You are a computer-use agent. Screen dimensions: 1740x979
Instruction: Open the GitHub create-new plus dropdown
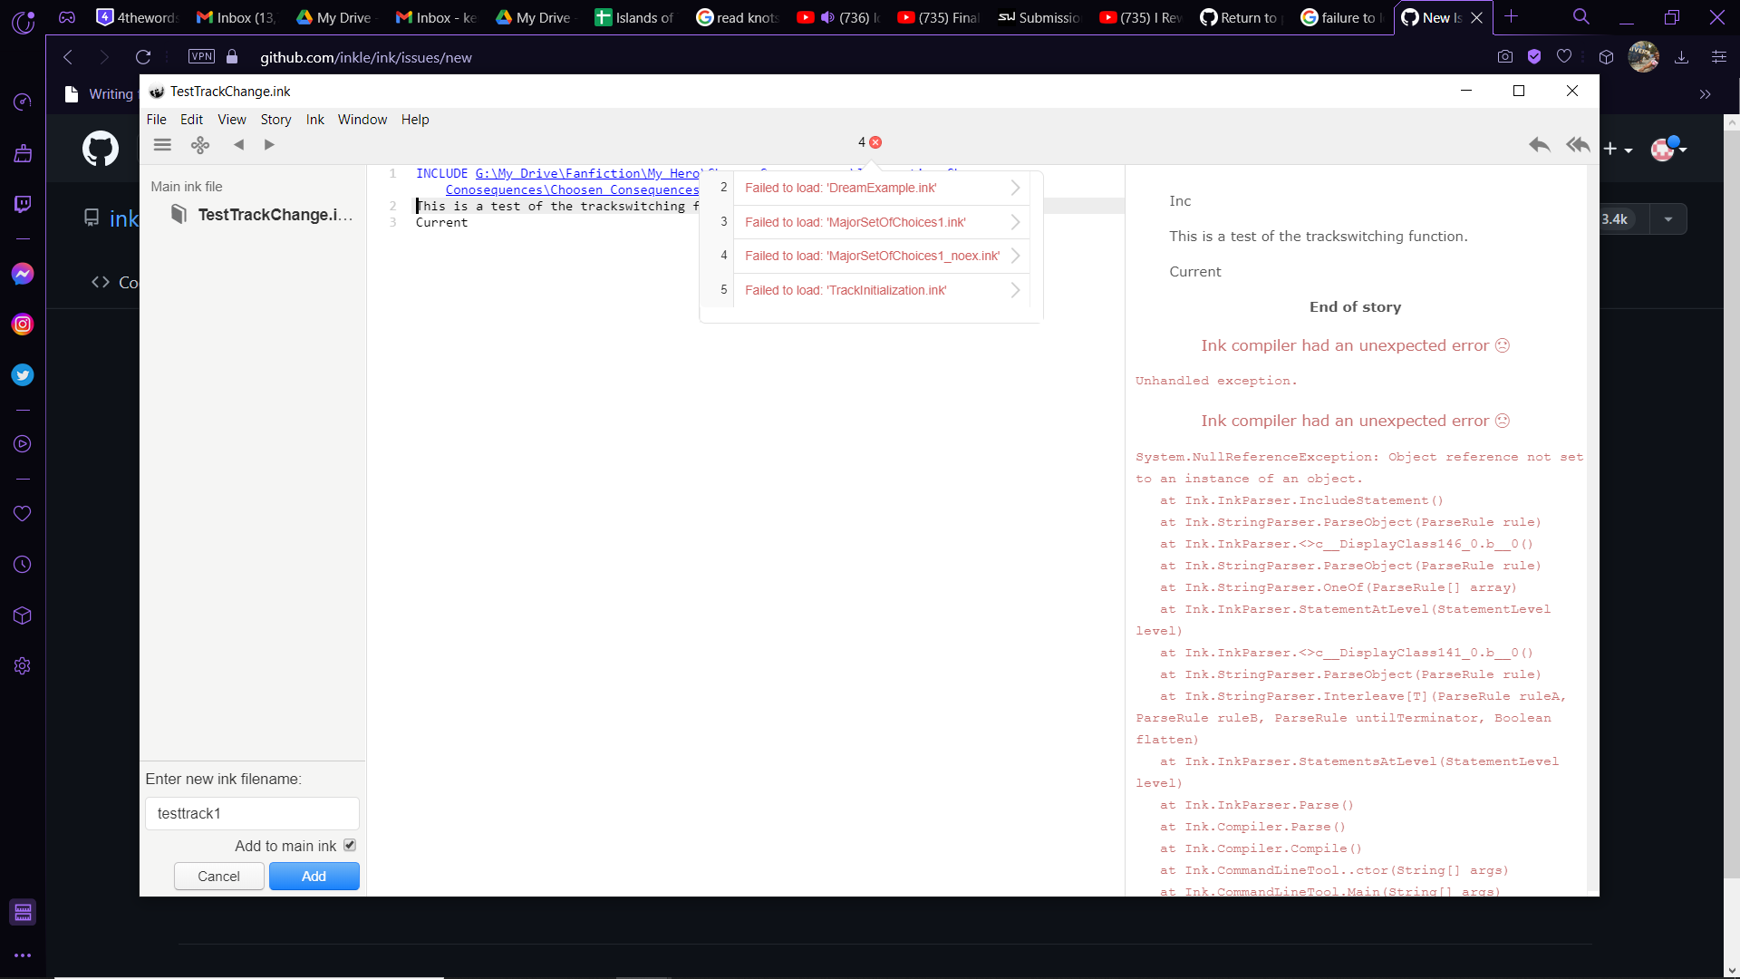1618,149
